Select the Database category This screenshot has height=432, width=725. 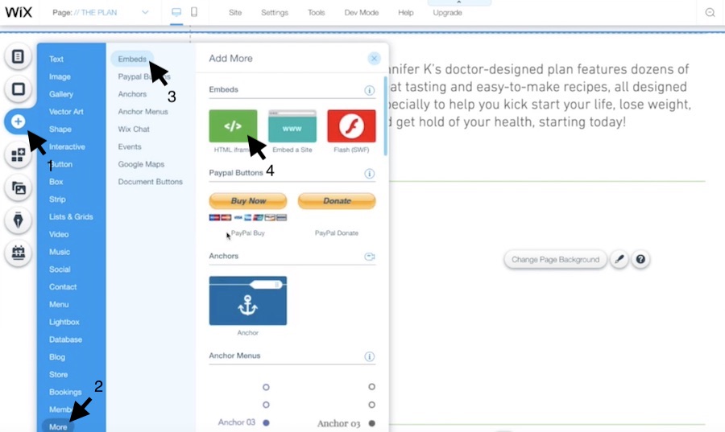click(66, 339)
